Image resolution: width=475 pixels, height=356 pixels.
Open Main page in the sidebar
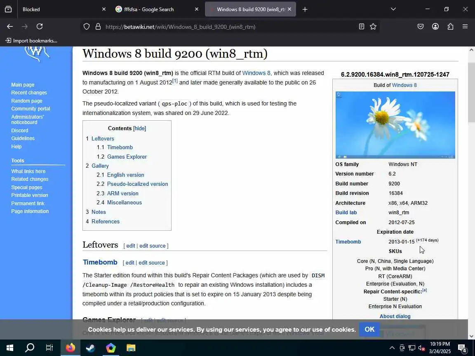coord(23,85)
